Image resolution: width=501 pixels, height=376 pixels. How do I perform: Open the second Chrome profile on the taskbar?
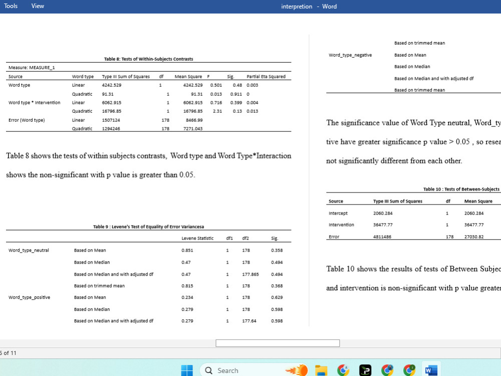click(387, 370)
